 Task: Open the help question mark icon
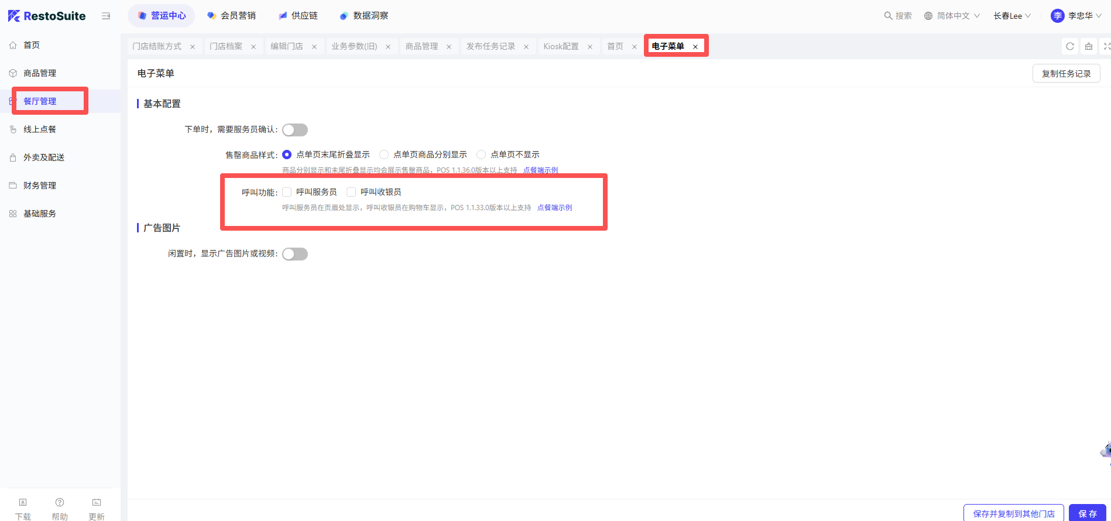[60, 503]
